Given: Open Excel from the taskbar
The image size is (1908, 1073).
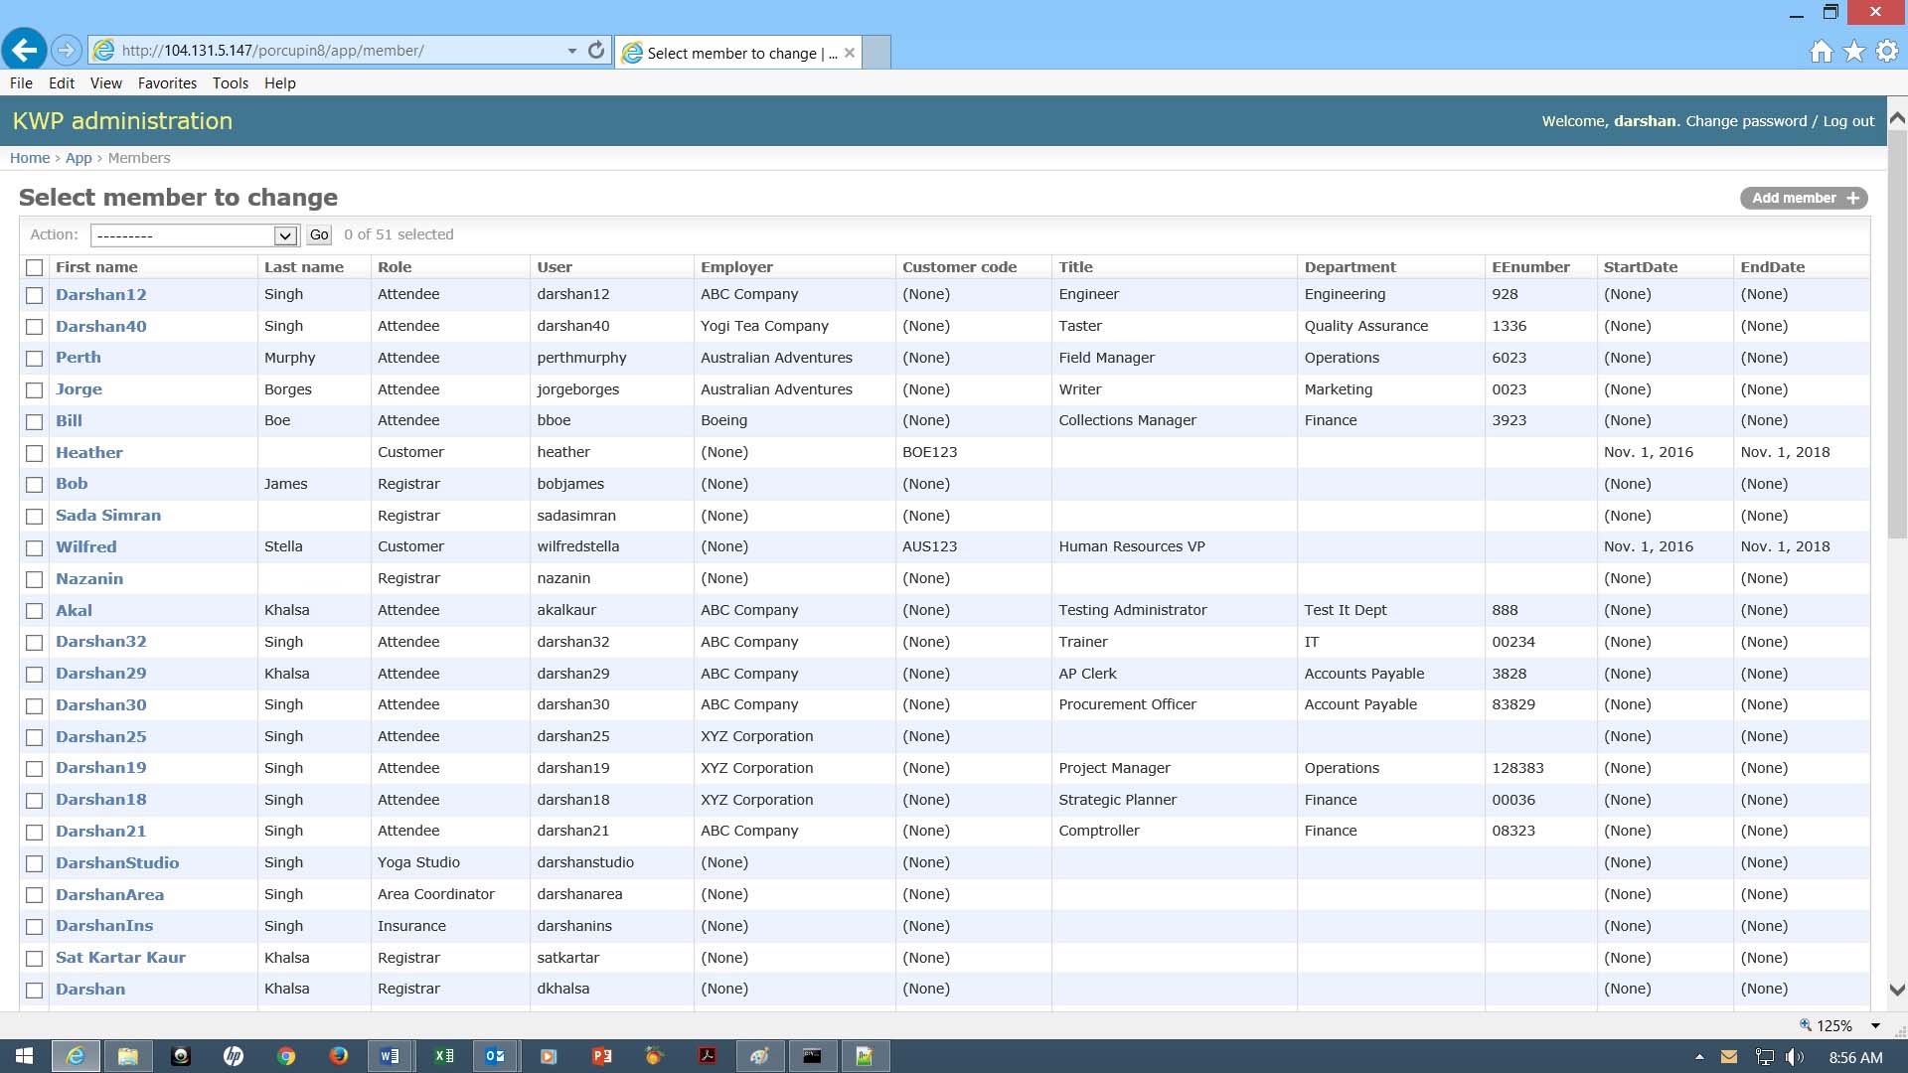Looking at the screenshot, I should (443, 1056).
